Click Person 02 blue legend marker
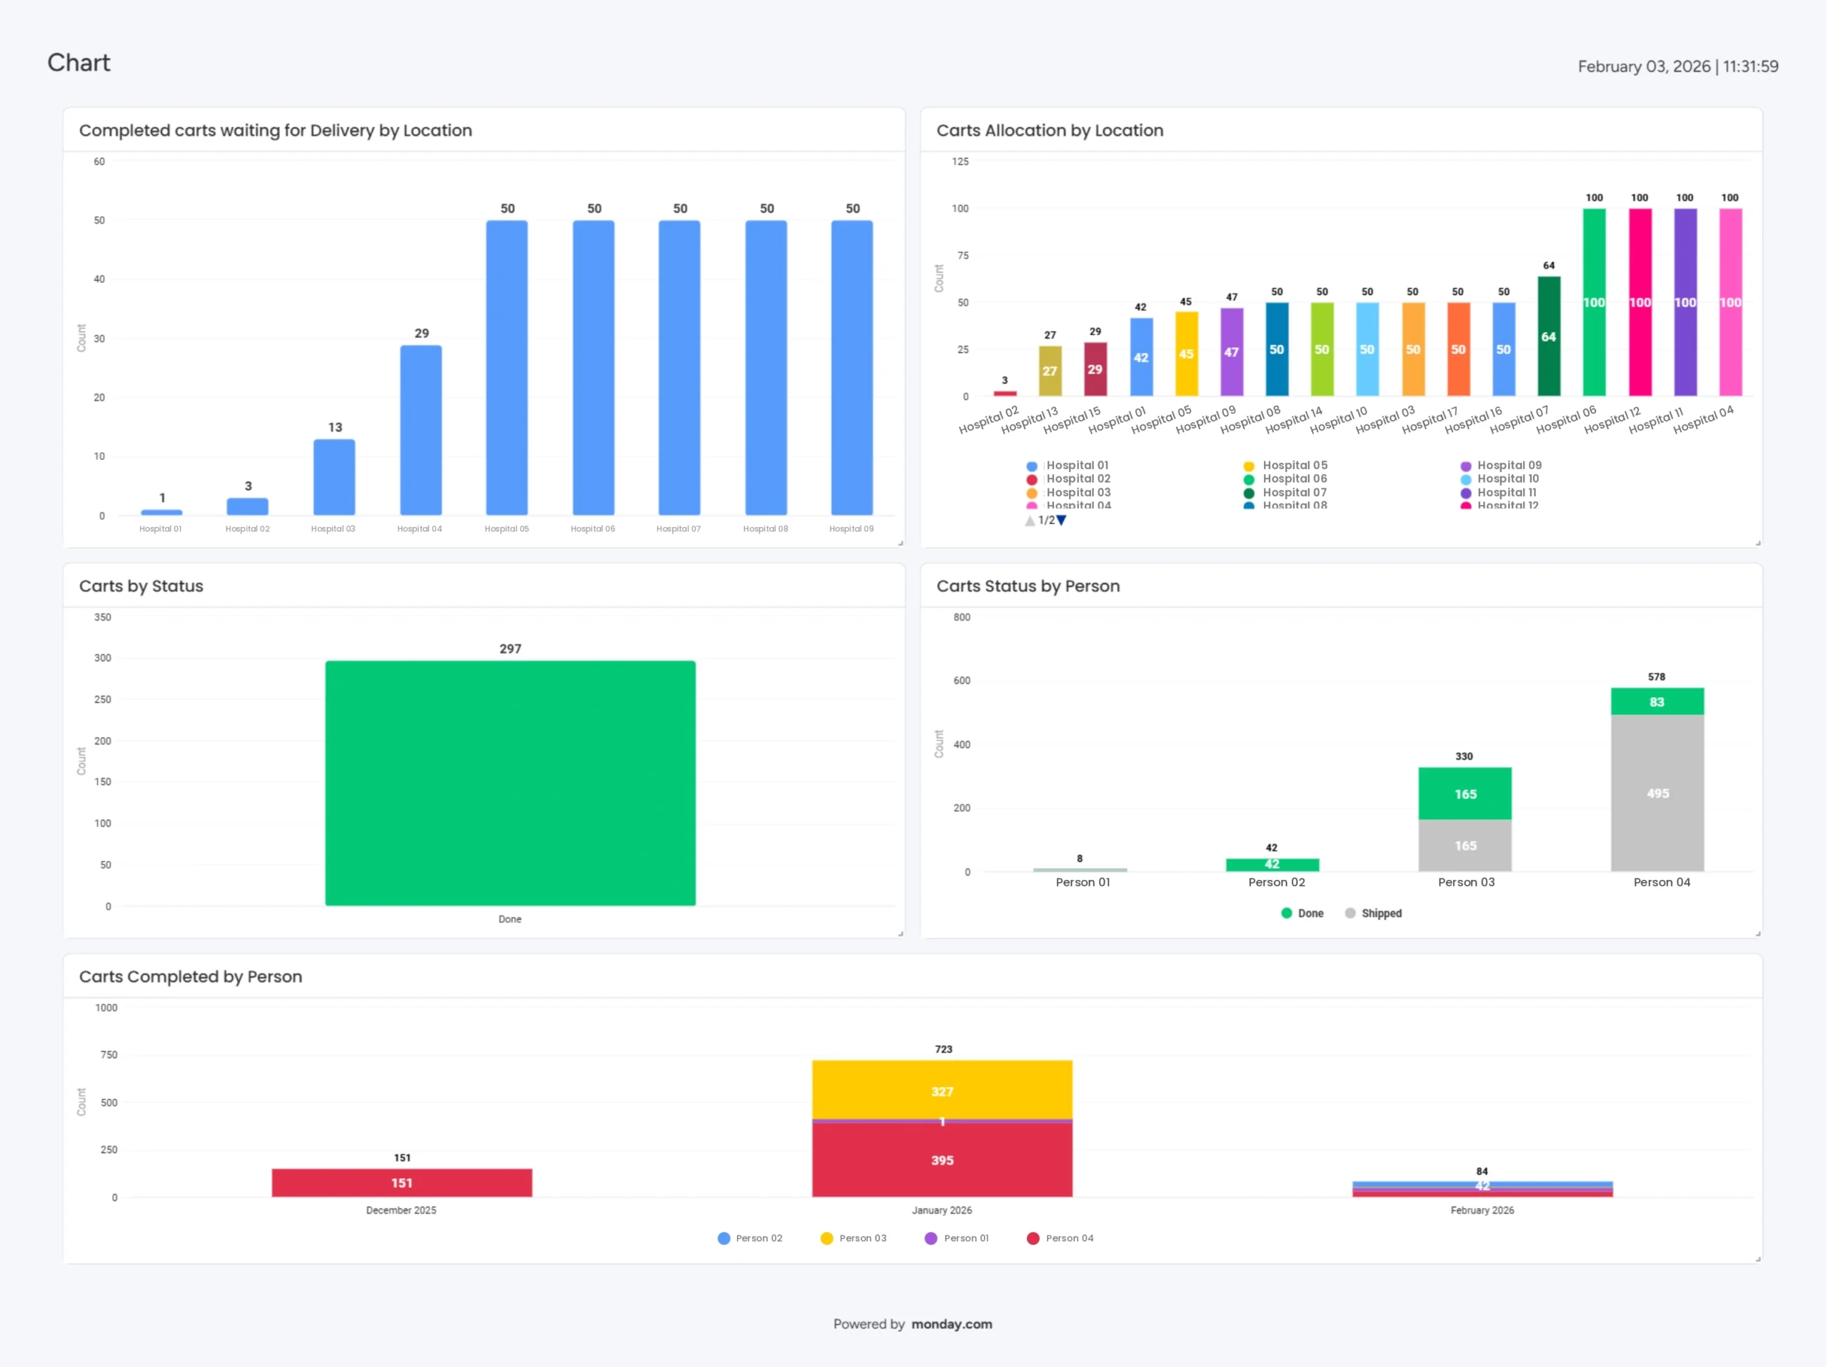This screenshot has height=1367, width=1828. (724, 1238)
